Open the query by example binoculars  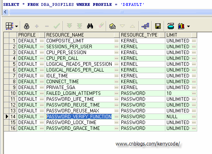pyautogui.click(x=90, y=26)
